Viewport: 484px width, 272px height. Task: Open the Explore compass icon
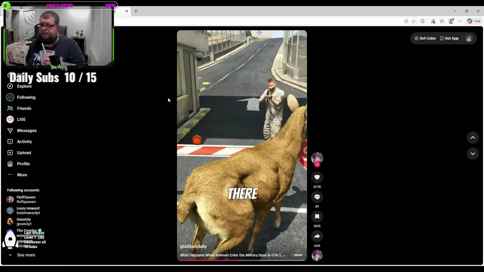(10, 86)
